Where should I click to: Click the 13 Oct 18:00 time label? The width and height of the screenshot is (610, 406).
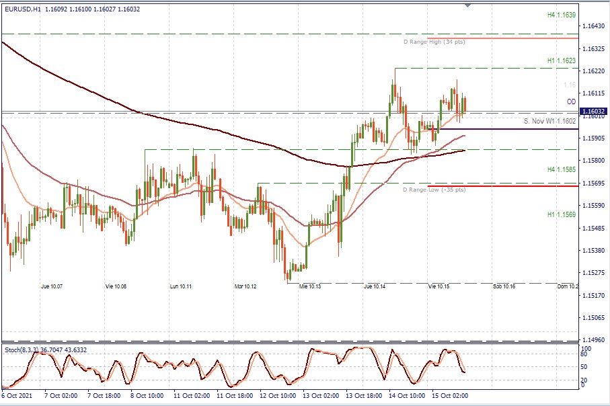tap(364, 396)
